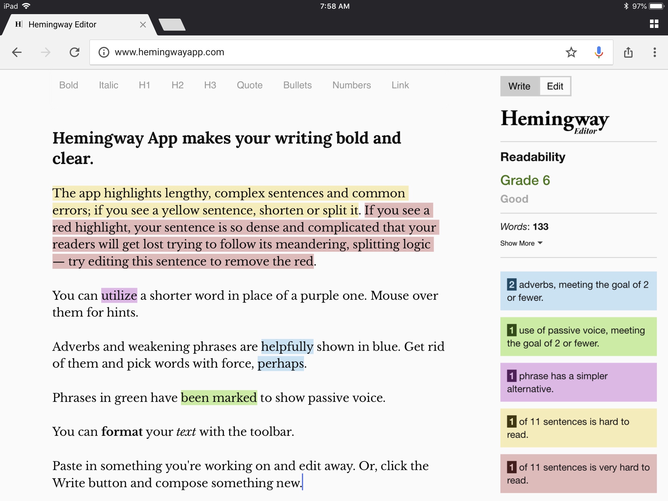Expand Show More statistics
This screenshot has height=501, width=668.
pyautogui.click(x=521, y=243)
